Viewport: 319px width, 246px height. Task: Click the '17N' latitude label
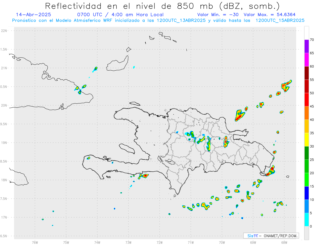pos(5,217)
